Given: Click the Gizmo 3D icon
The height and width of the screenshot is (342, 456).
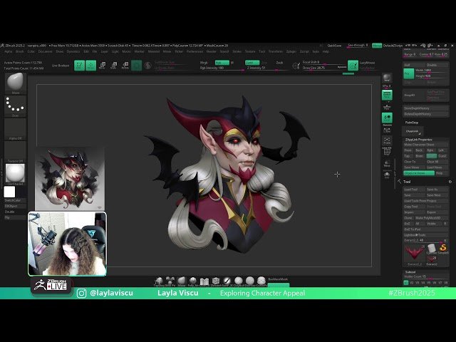Looking at the screenshot, I should [x=136, y=65].
